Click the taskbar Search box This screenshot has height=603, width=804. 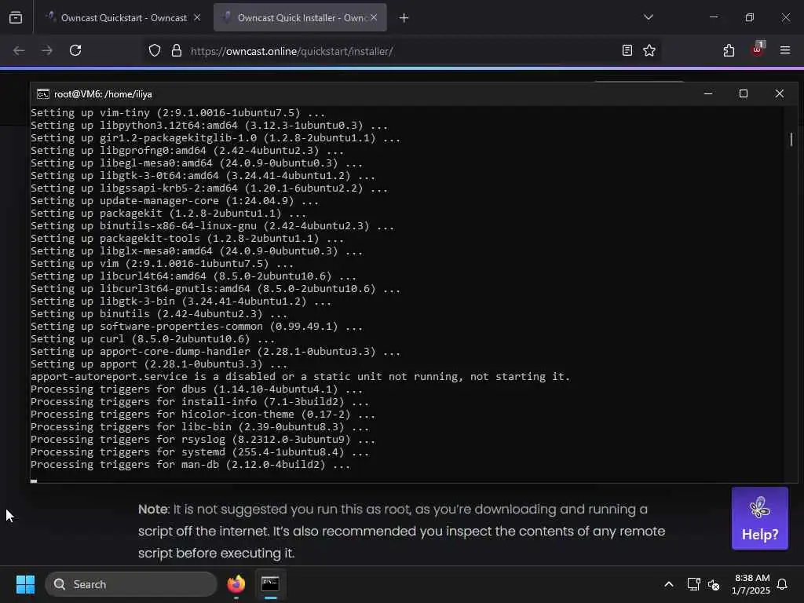(x=131, y=584)
